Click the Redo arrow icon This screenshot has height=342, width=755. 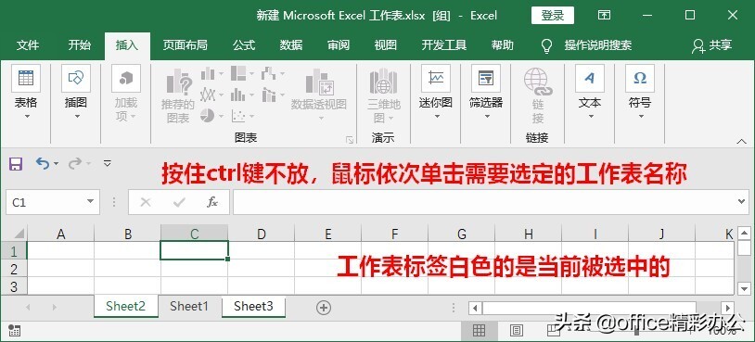74,163
